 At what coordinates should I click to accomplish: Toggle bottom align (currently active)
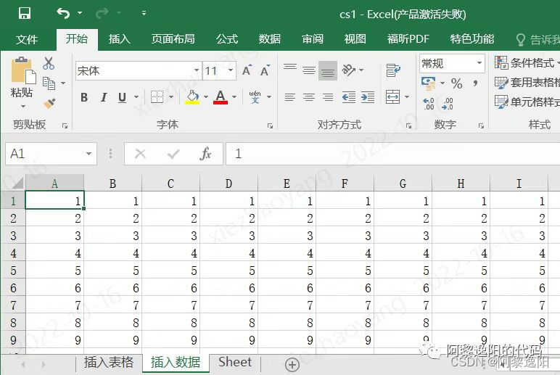click(x=328, y=70)
